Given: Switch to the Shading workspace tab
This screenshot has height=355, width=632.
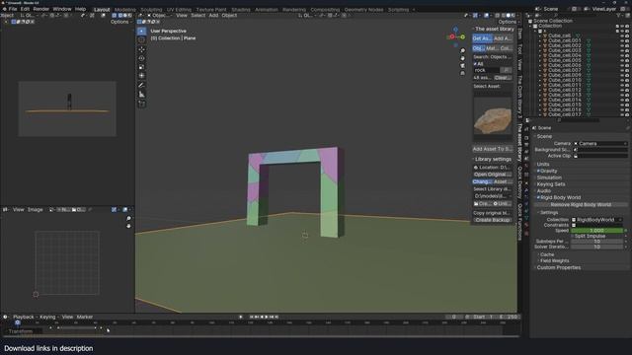Looking at the screenshot, I should pyautogui.click(x=241, y=10).
